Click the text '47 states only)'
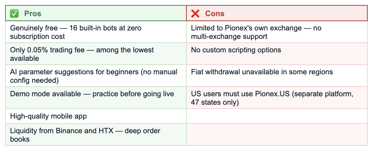 coord(215,102)
